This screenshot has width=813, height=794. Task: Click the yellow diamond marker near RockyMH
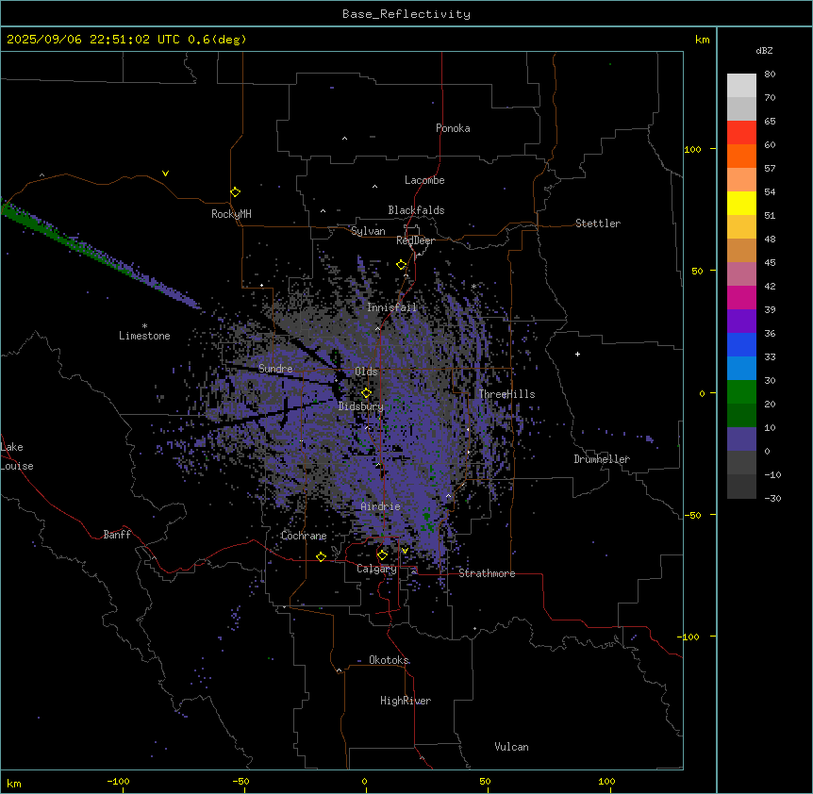[x=236, y=192]
